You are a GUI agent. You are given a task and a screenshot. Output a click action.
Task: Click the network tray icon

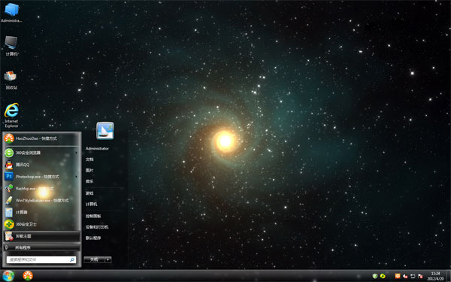pyautogui.click(x=413, y=276)
